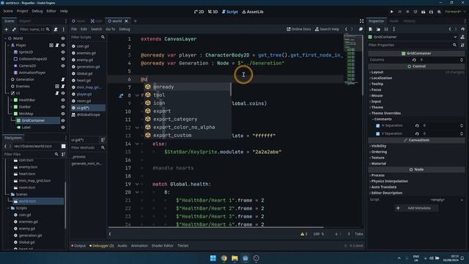This screenshot has width=469, height=264.
Task: Open Player's instanced scene icon
Action: coord(51,45)
